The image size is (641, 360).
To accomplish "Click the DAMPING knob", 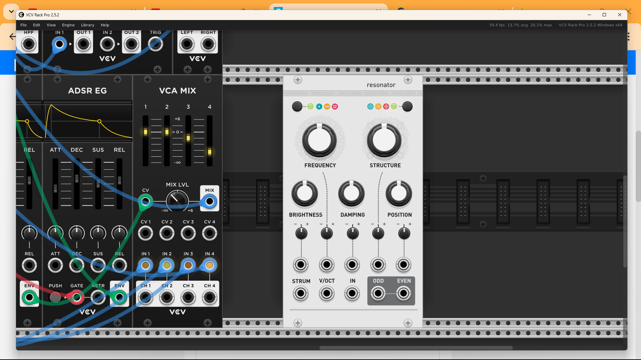I will point(351,193).
